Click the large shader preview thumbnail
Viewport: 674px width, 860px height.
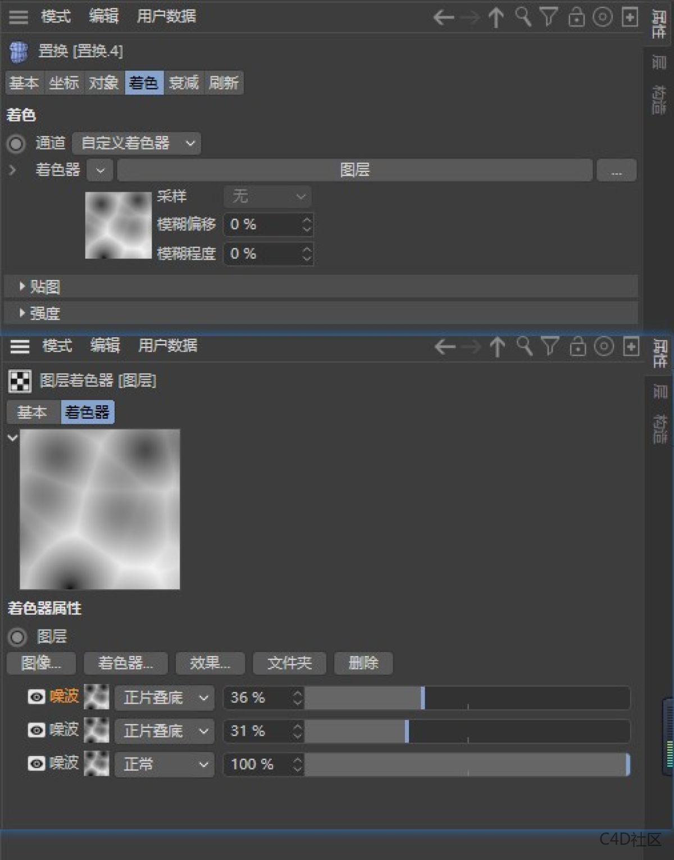coord(99,509)
